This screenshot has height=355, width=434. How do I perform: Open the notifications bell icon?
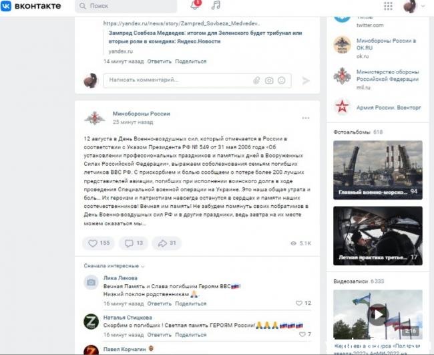coord(195,5)
